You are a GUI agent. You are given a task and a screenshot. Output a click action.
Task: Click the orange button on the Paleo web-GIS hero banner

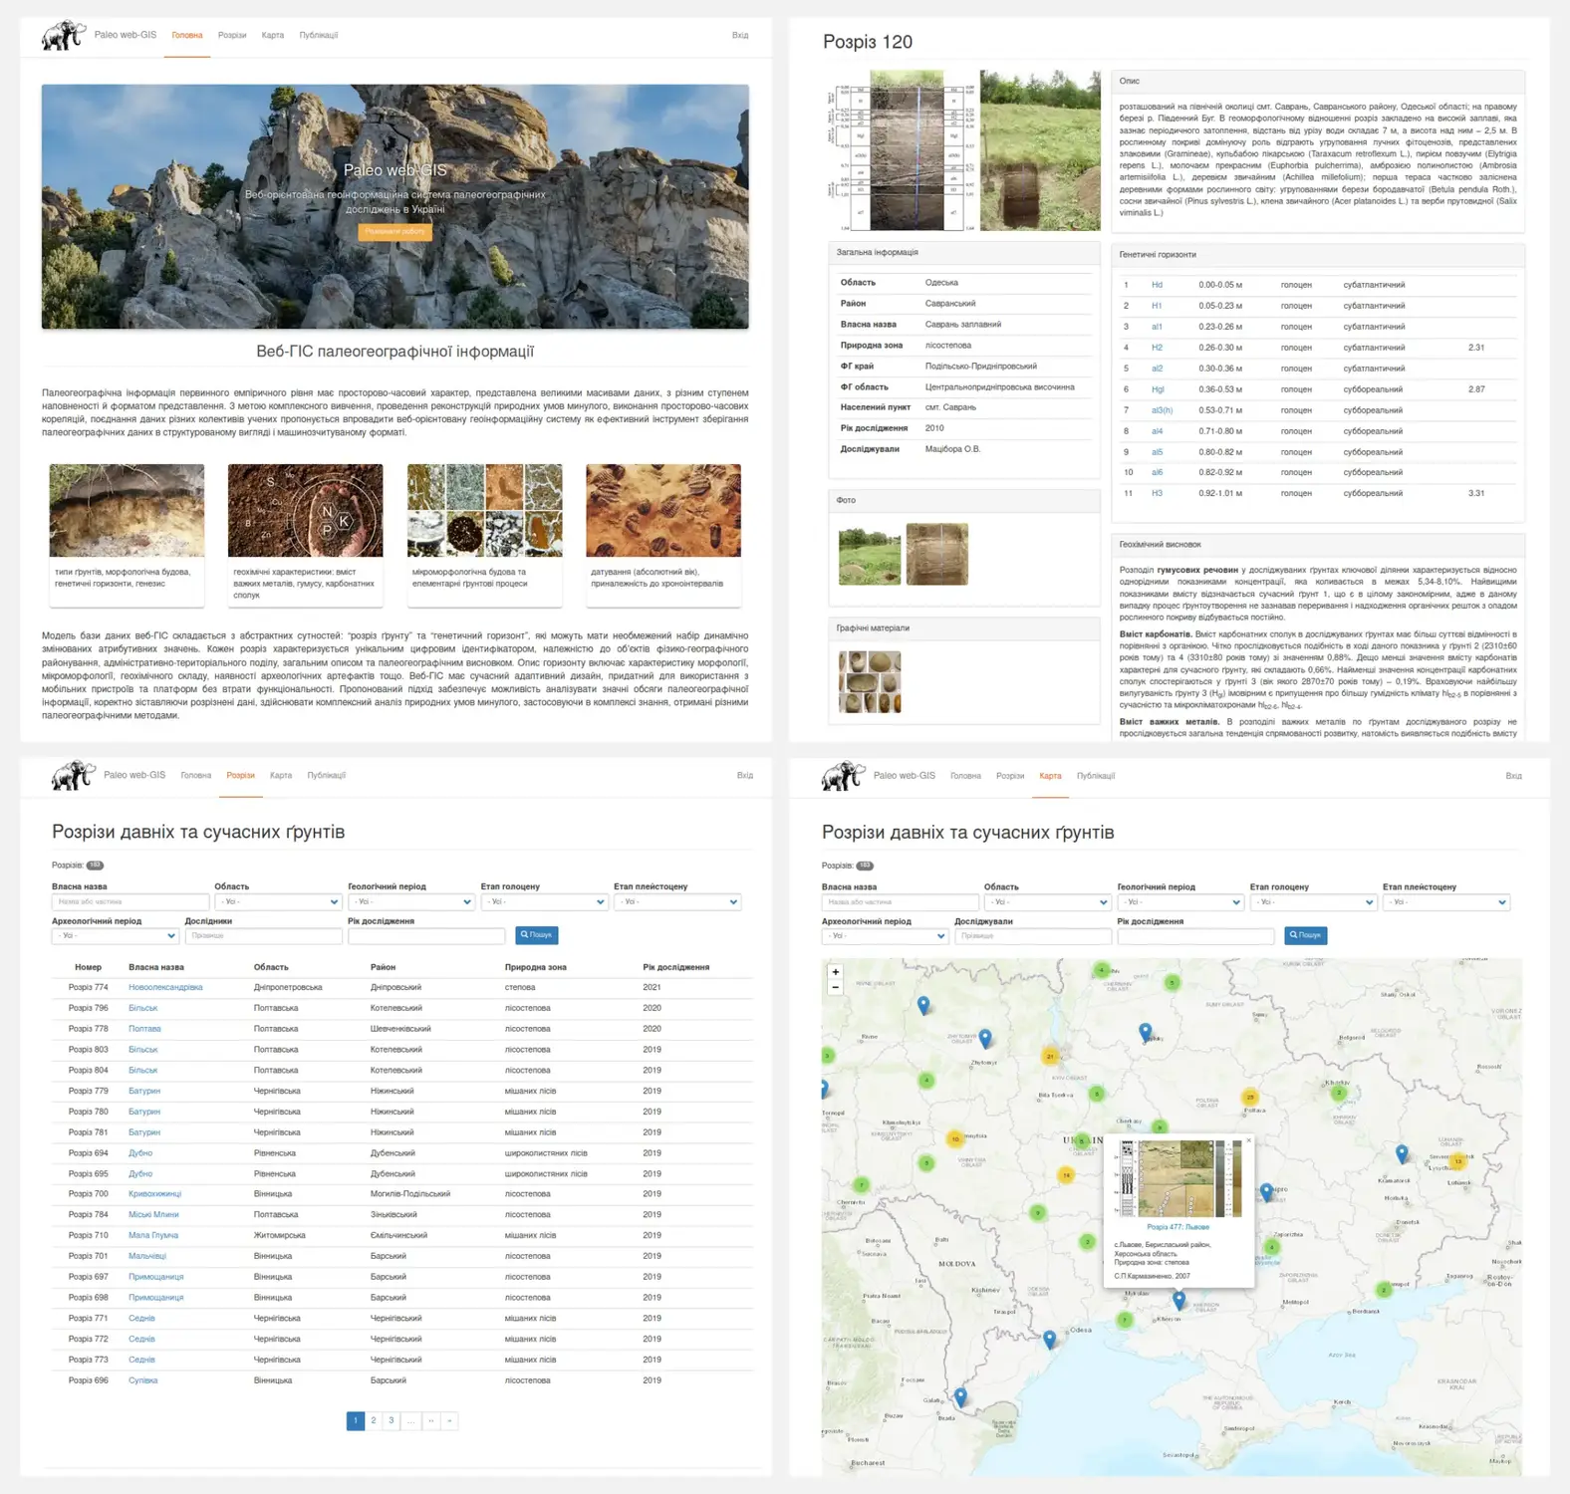click(x=394, y=231)
